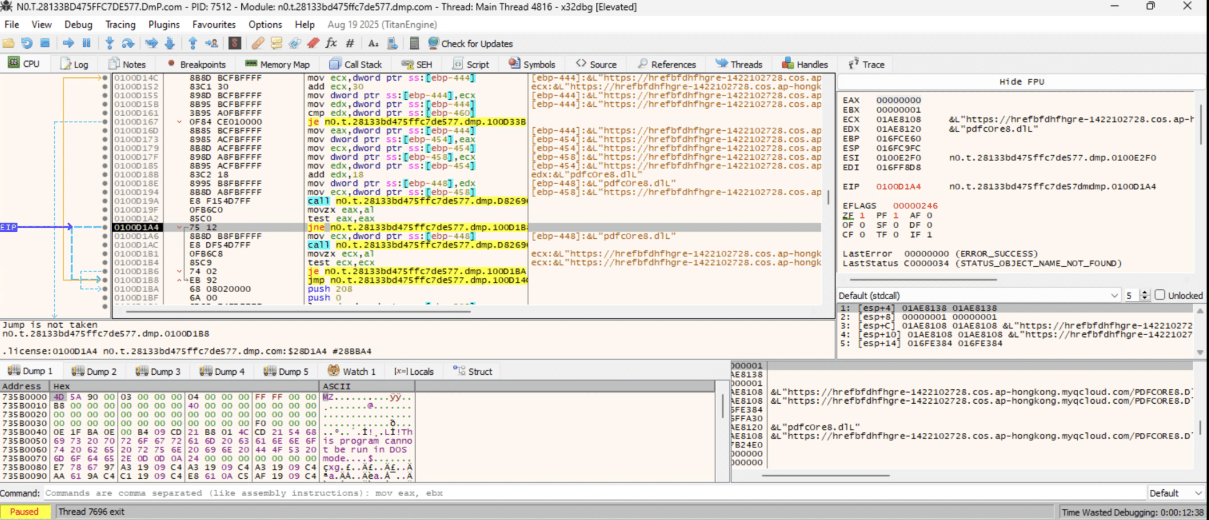Image resolution: width=1209 pixels, height=520 pixels.
Task: Open the intermodular calls icon
Action: point(392,44)
